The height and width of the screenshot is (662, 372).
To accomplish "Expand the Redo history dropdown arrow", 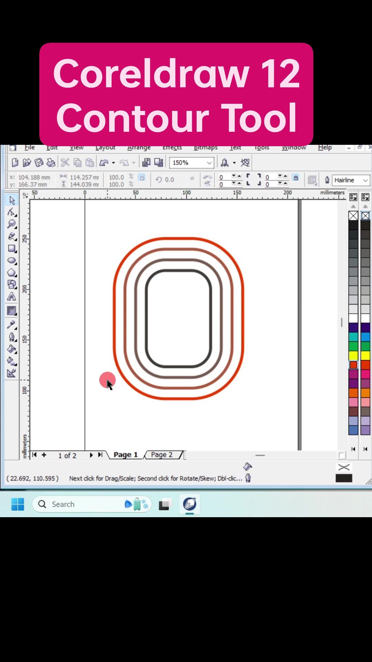I will (134, 163).
